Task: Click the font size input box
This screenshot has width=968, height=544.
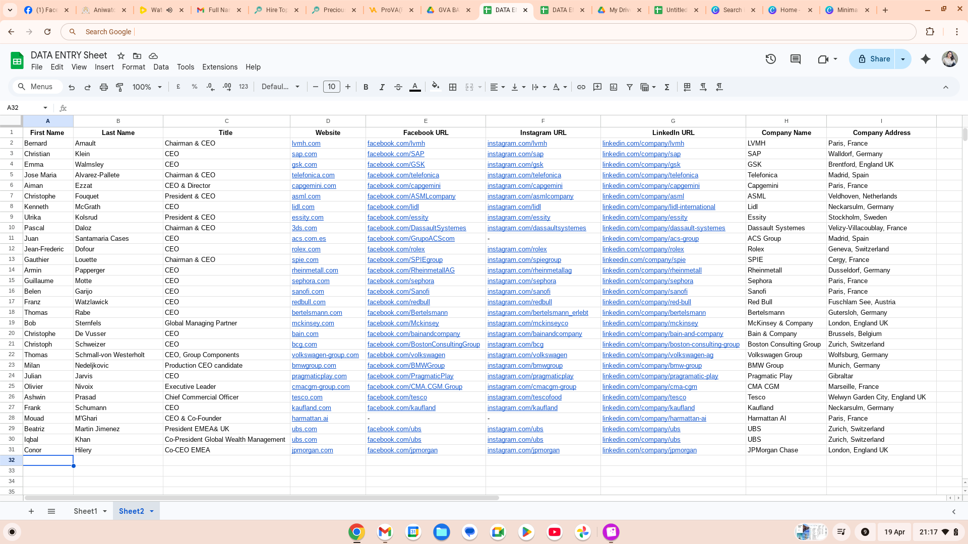Action: 332,87
